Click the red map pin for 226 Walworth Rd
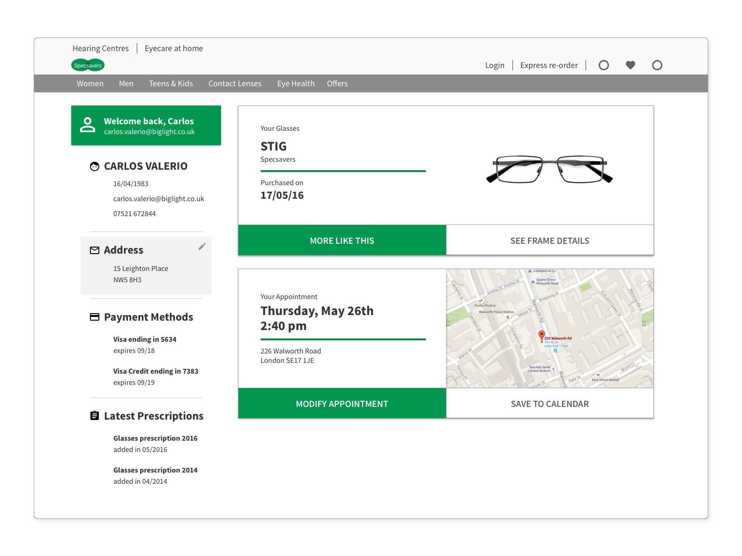 pyautogui.click(x=542, y=336)
